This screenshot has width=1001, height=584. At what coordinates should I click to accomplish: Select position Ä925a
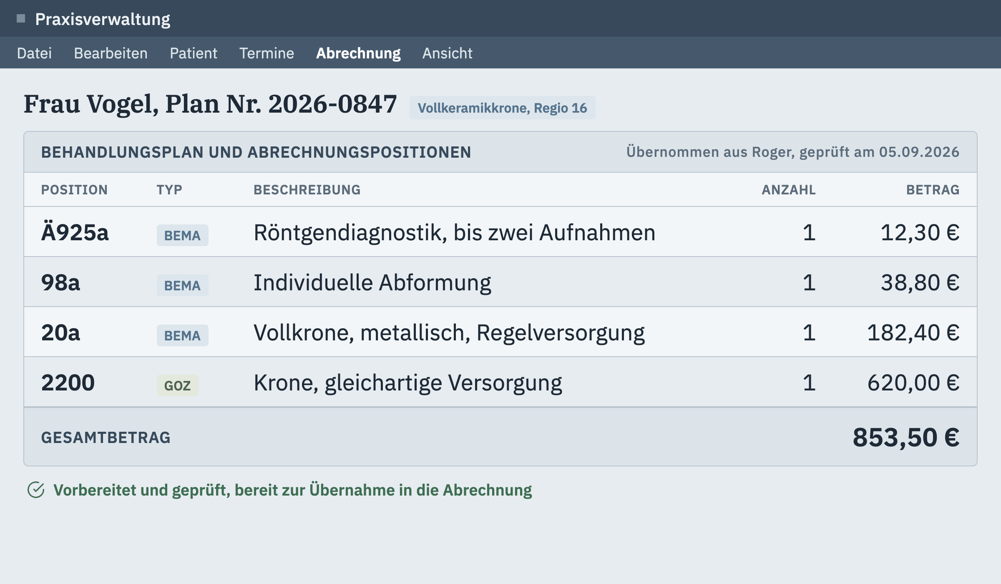75,232
